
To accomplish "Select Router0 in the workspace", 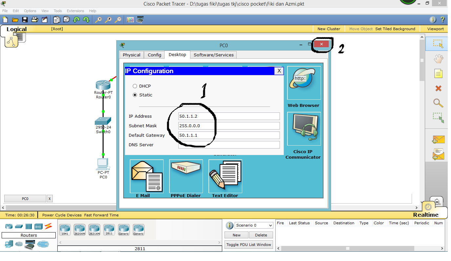I will tap(103, 85).
